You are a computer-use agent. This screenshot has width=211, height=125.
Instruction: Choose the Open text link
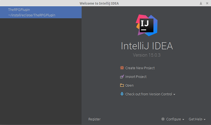coord(129,85)
